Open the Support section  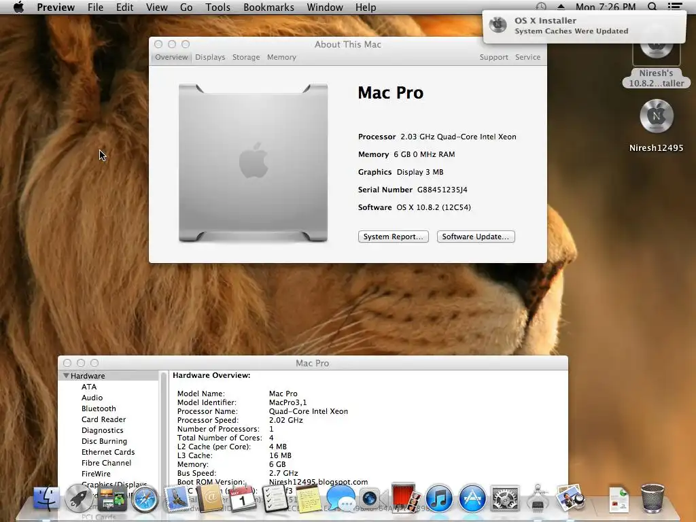tap(493, 57)
